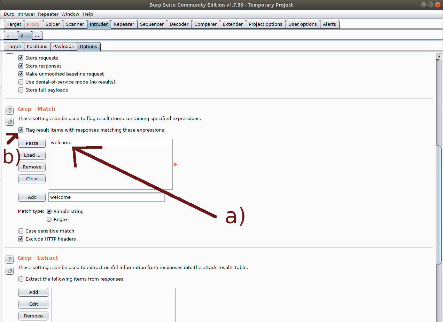Select the welcome entry in expressions list
Screen dimensions: 443x322
coord(110,142)
